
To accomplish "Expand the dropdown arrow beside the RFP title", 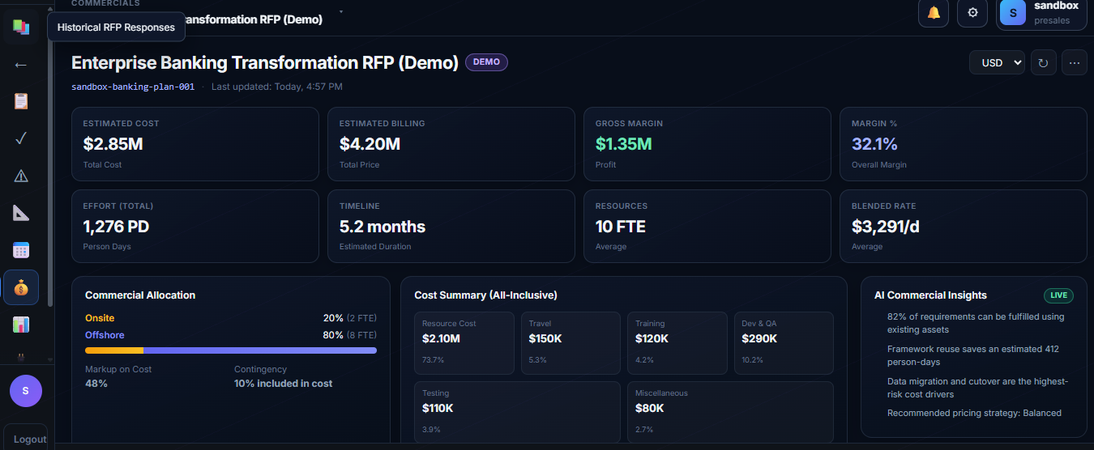I will pos(341,12).
